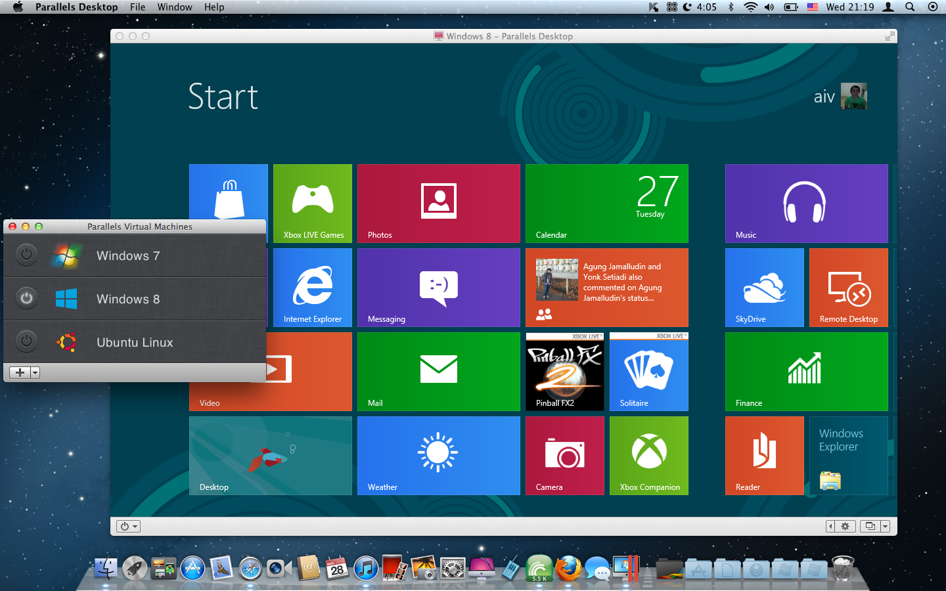Open the battery status menu

pos(791,7)
